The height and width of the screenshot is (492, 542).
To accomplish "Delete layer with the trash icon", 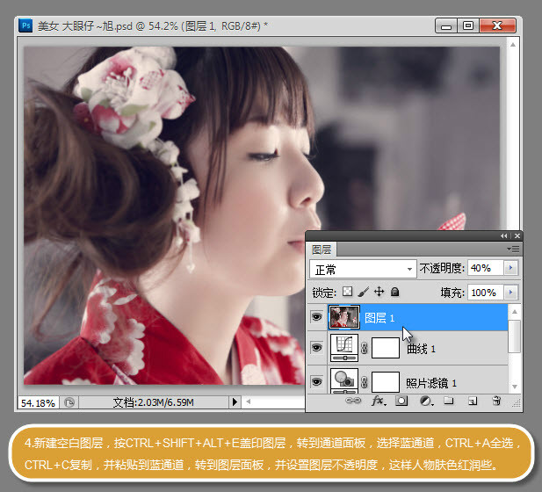I will point(496,401).
